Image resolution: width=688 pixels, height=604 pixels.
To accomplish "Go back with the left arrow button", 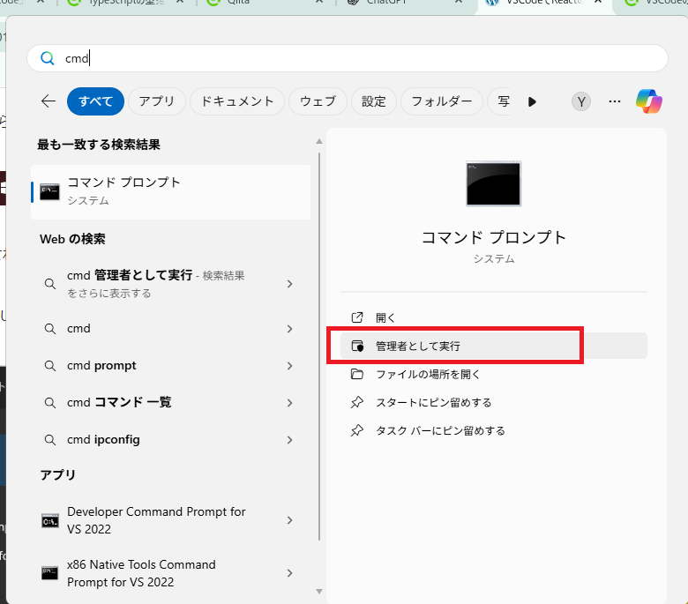I will pyautogui.click(x=49, y=101).
